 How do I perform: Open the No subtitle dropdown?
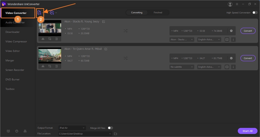(182, 67)
